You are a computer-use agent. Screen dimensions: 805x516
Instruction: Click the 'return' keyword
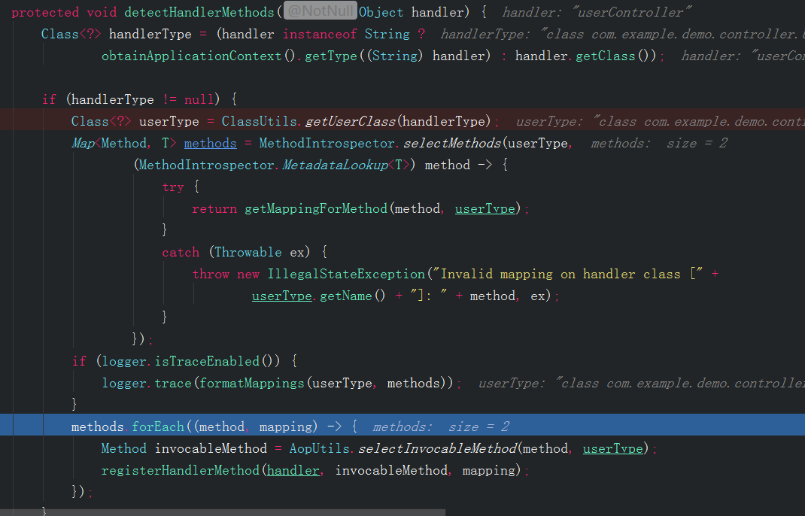tap(214, 209)
